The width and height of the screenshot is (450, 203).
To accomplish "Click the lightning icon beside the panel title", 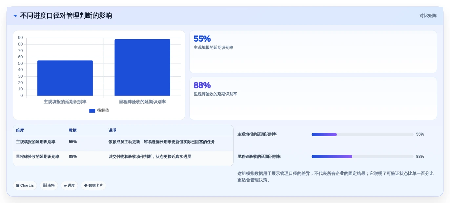I will tap(15, 16).
